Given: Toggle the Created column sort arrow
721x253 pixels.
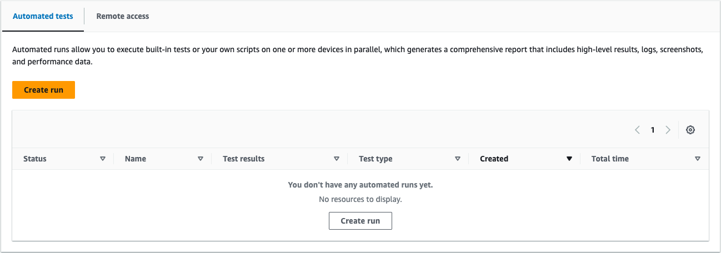Looking at the screenshot, I should pos(569,159).
